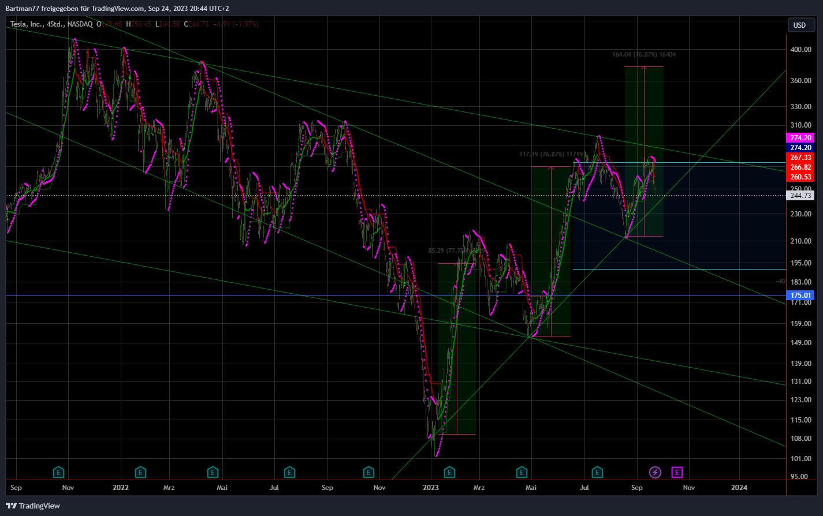Click the January 2023 earnings E icon
The width and height of the screenshot is (823, 516).
(x=449, y=473)
